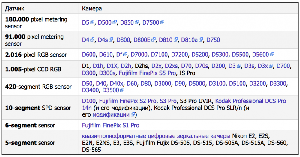Click external link icon next to D500
The width and height of the screenshot is (300, 157).
tap(114, 22)
